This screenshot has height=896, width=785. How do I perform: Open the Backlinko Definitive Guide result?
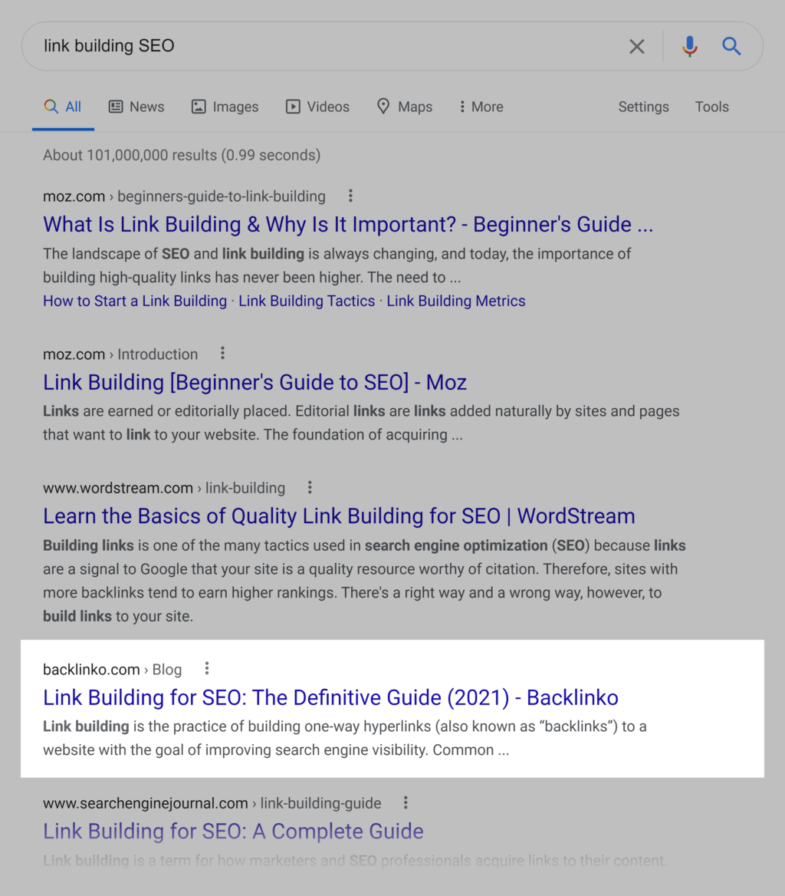(330, 697)
